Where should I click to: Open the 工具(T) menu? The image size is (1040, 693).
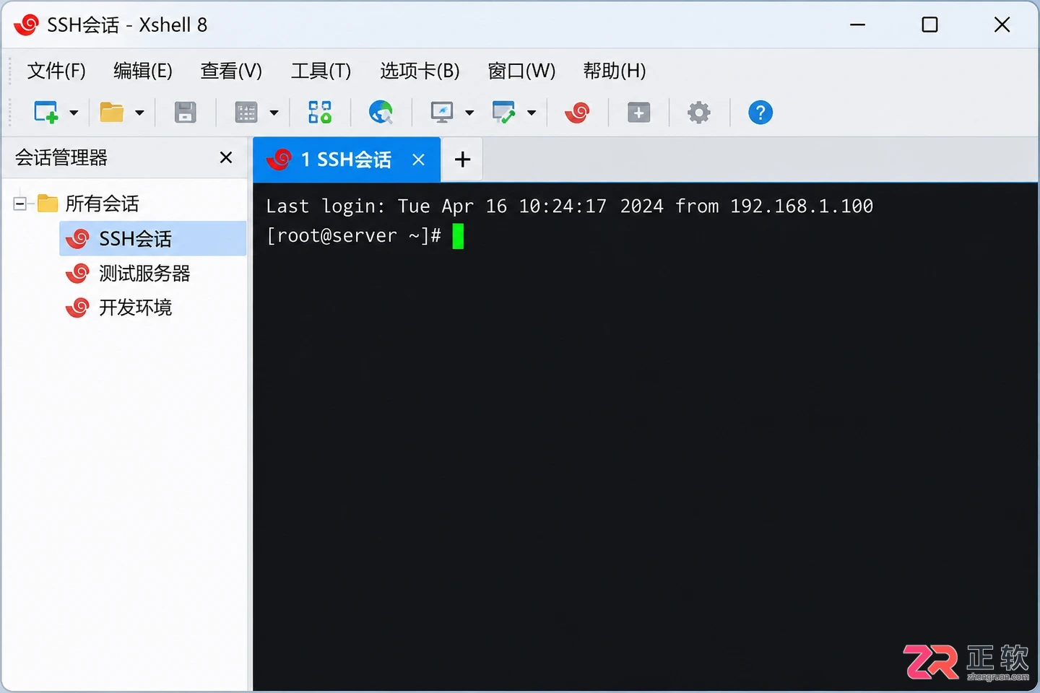tap(321, 71)
